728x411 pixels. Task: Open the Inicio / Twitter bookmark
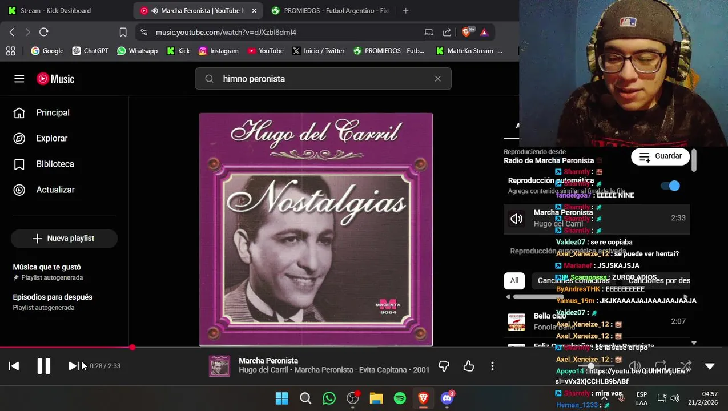[x=318, y=51]
